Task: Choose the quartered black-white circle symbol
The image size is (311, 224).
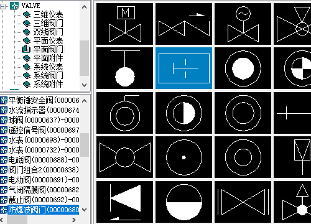Action: coord(292,68)
